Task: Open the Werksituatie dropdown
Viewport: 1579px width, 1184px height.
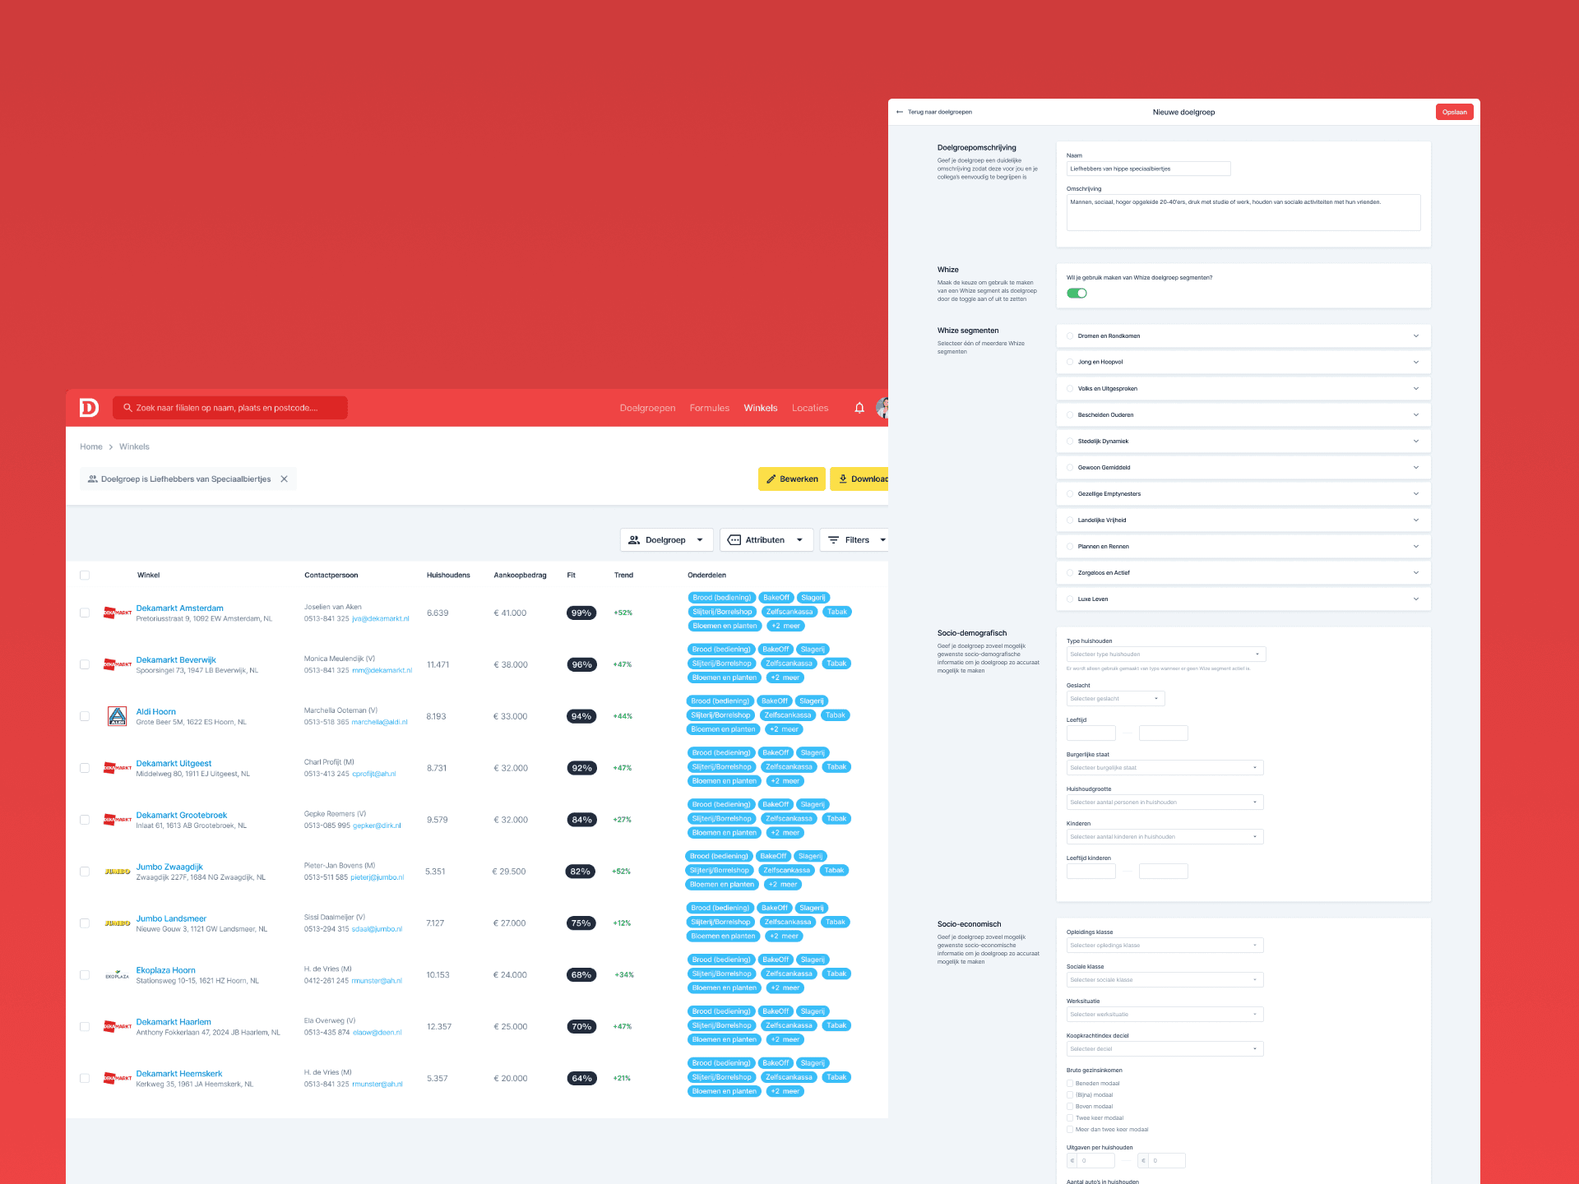Action: [x=1165, y=1015]
